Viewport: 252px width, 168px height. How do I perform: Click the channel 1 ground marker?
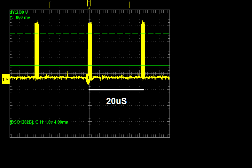pyautogui.click(x=6, y=79)
